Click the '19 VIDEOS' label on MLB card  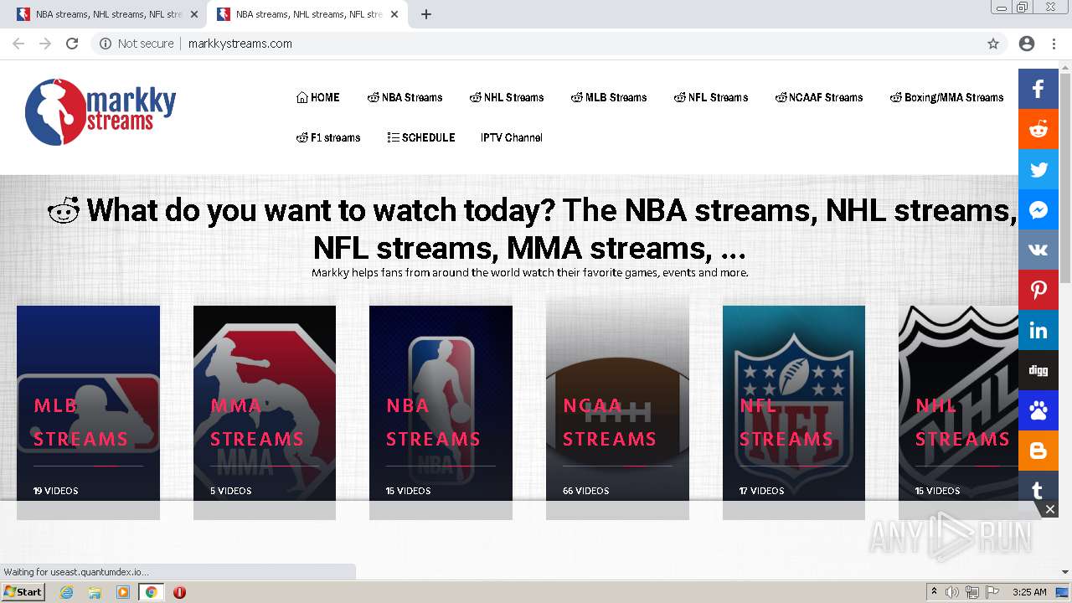(56, 491)
